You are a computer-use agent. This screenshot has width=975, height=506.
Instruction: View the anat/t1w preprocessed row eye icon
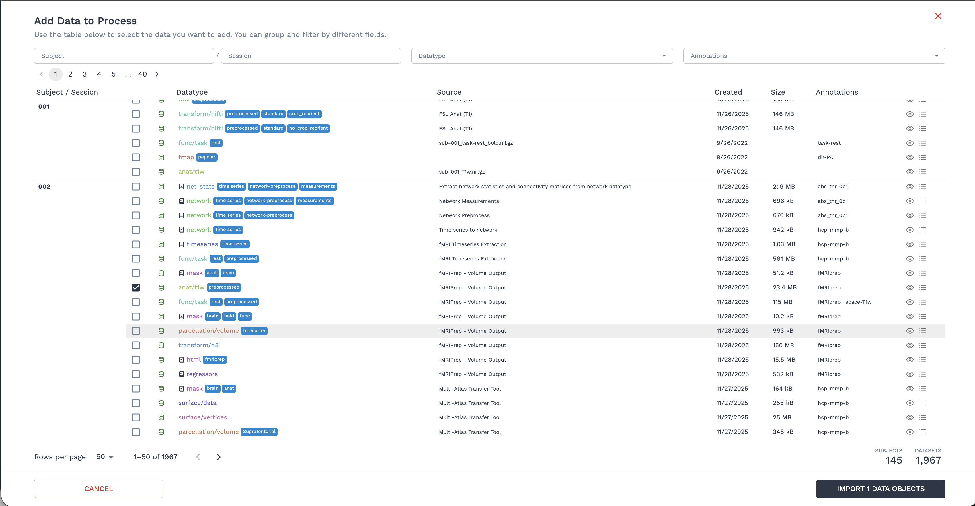point(910,287)
